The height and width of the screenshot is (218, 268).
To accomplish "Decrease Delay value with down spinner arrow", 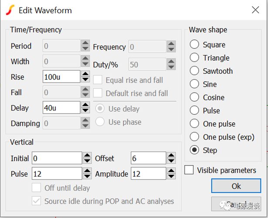I will tap(85, 111).
